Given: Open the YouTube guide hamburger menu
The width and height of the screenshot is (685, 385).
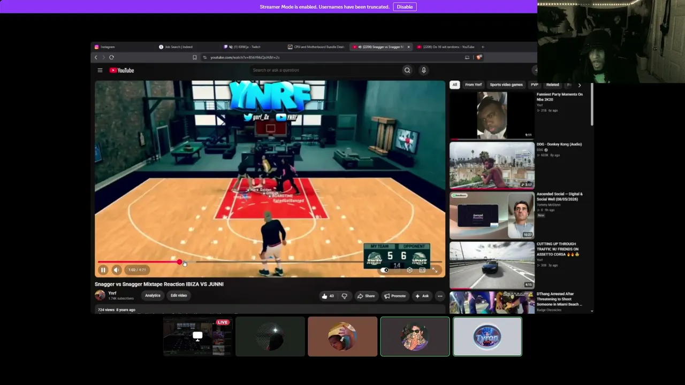Looking at the screenshot, I should (100, 70).
